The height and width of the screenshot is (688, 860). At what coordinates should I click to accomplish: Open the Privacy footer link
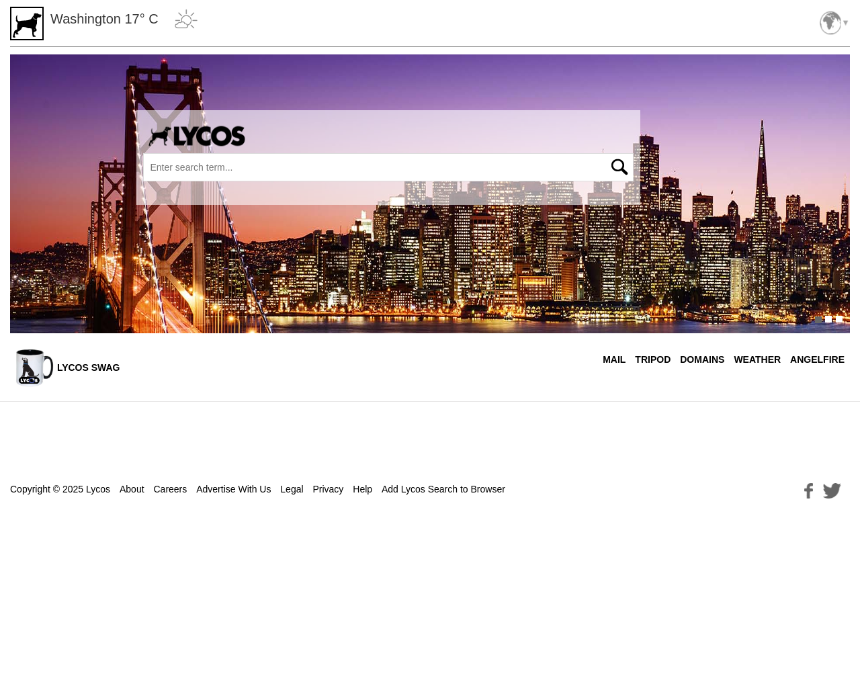328,489
